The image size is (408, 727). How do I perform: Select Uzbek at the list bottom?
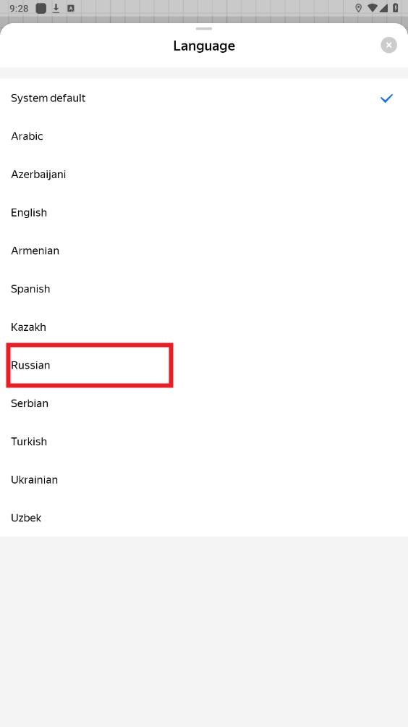[204, 518]
